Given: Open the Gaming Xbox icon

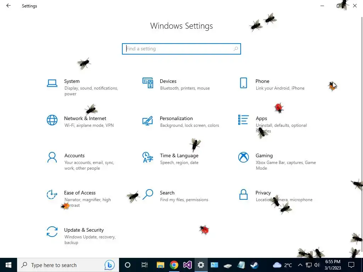Looking at the screenshot, I should [x=244, y=157].
